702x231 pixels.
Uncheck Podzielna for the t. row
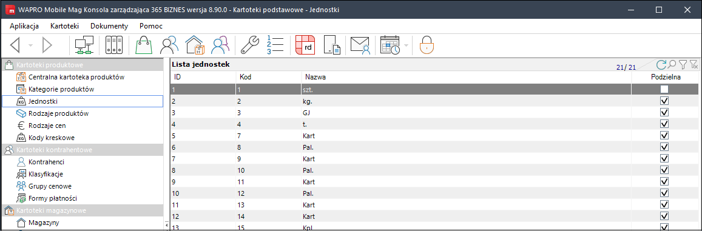[x=664, y=124]
